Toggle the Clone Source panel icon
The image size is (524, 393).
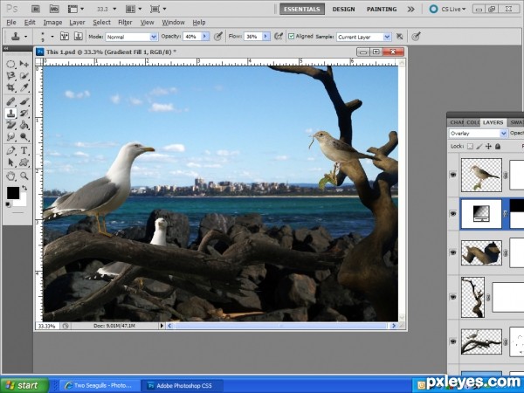point(79,36)
